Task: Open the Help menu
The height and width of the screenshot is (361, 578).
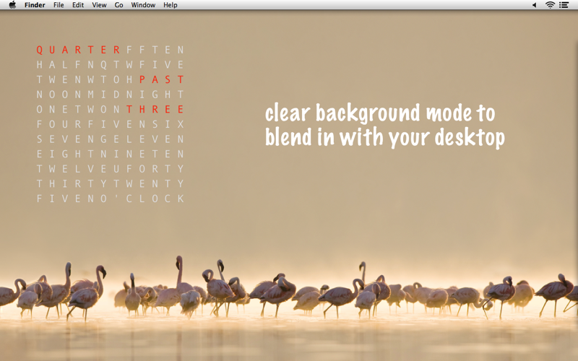Action: pyautogui.click(x=171, y=5)
